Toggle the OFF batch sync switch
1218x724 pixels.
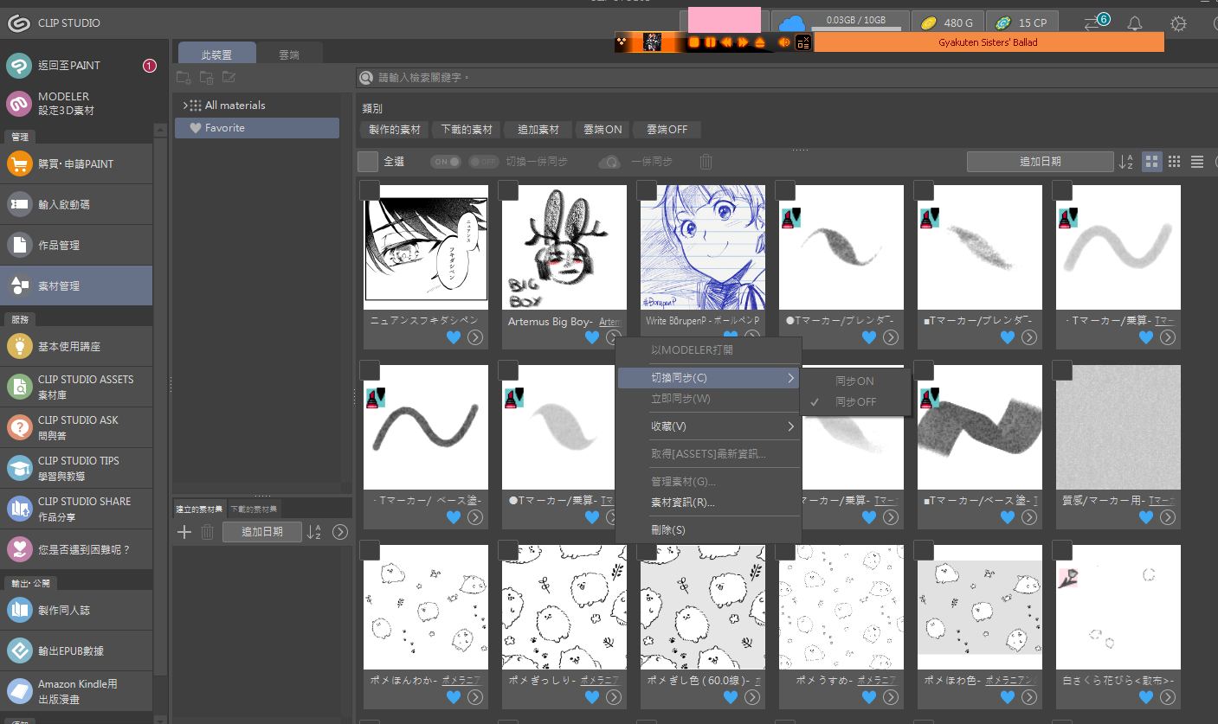pyautogui.click(x=484, y=162)
